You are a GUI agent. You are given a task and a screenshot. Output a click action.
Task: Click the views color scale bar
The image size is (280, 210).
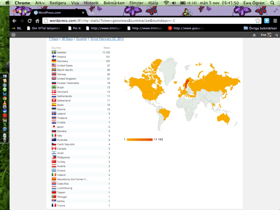[139, 139]
